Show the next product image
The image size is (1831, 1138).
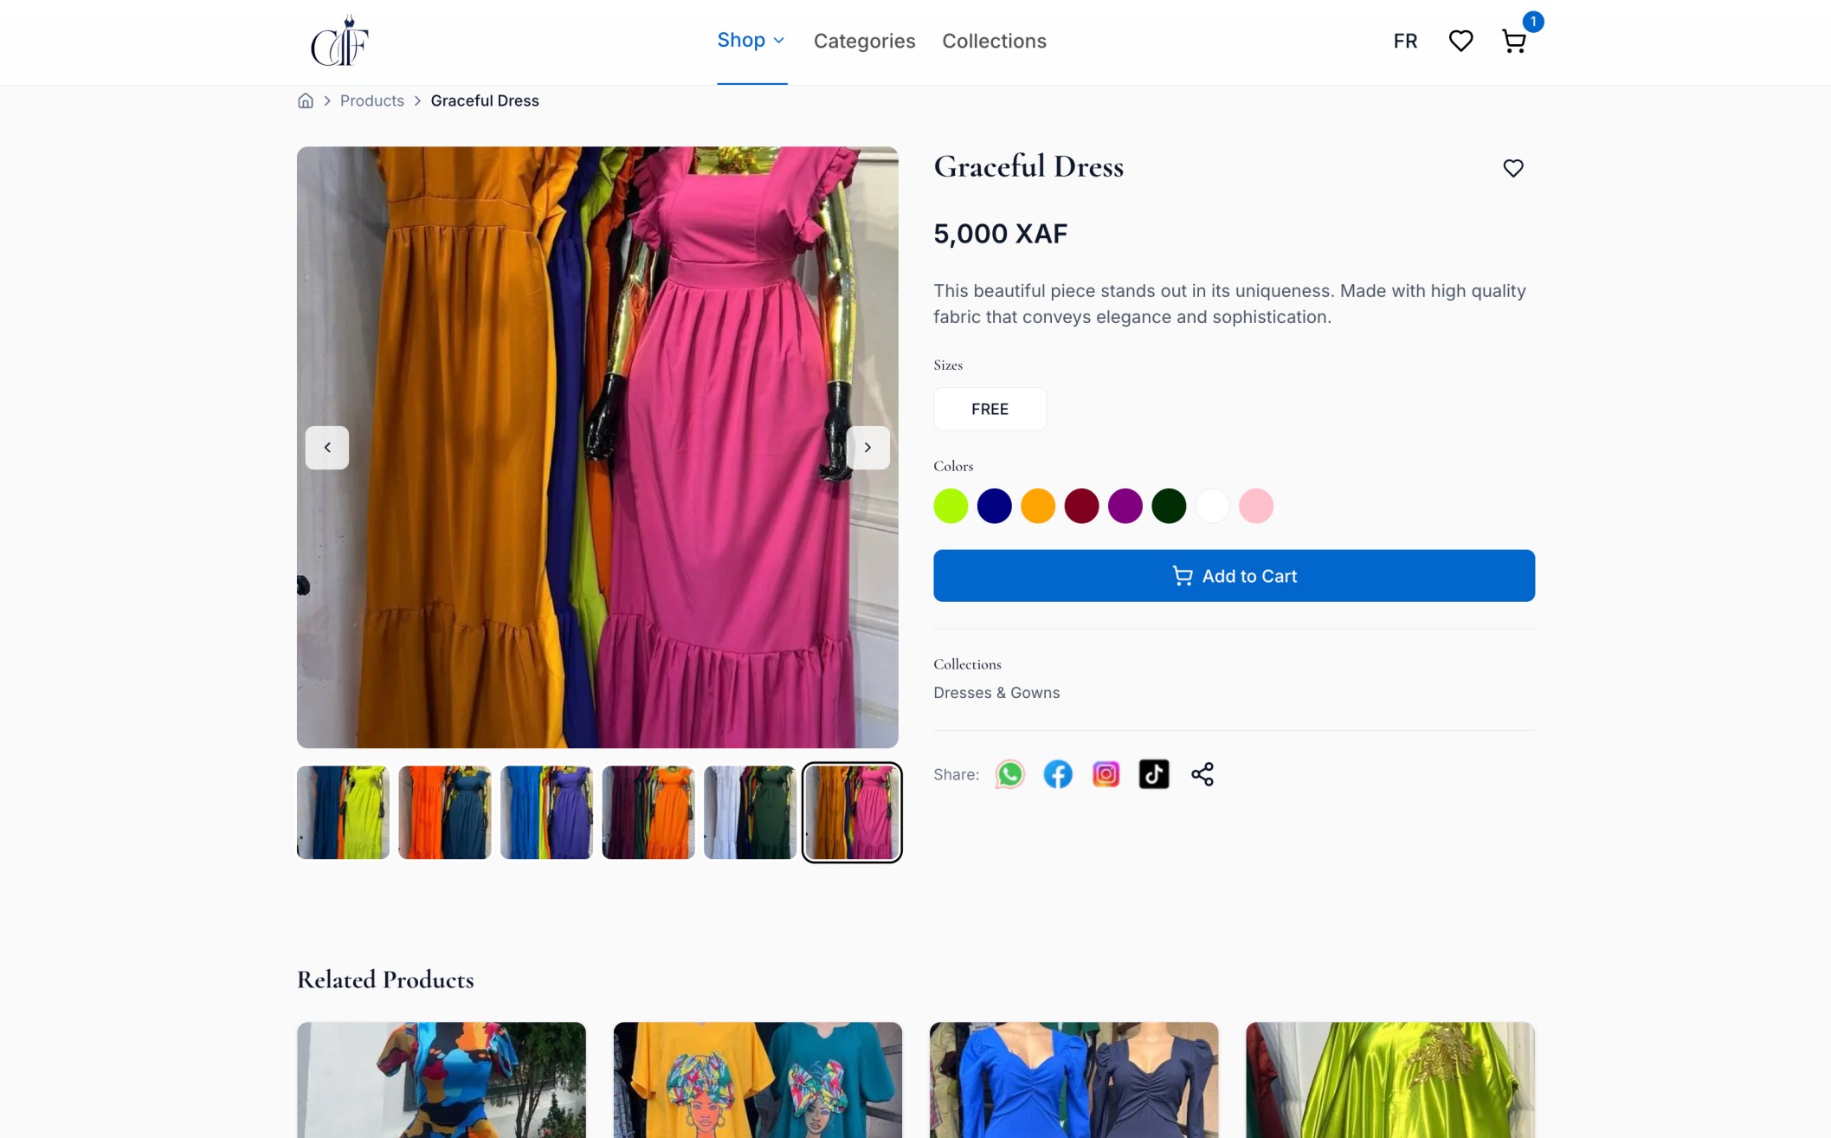coord(867,448)
